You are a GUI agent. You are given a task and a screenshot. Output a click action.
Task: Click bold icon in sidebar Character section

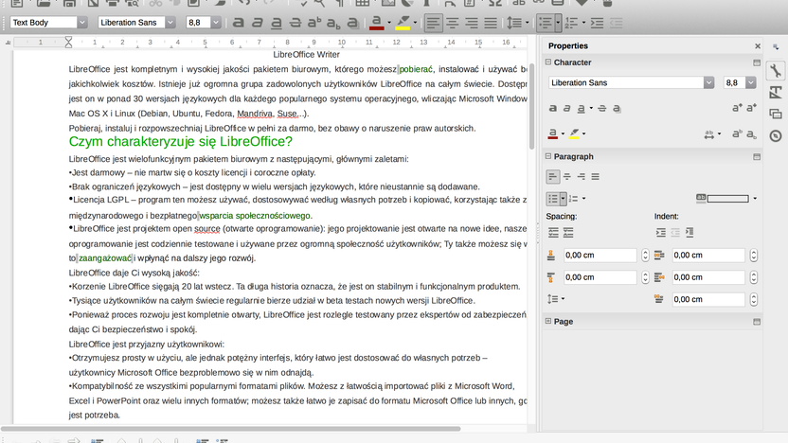click(x=553, y=108)
